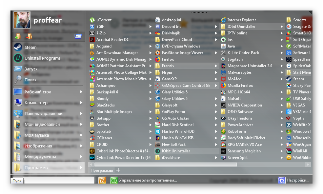323x194 pixels.
Task: Click the Botsapp icon
Action: pos(92,118)
